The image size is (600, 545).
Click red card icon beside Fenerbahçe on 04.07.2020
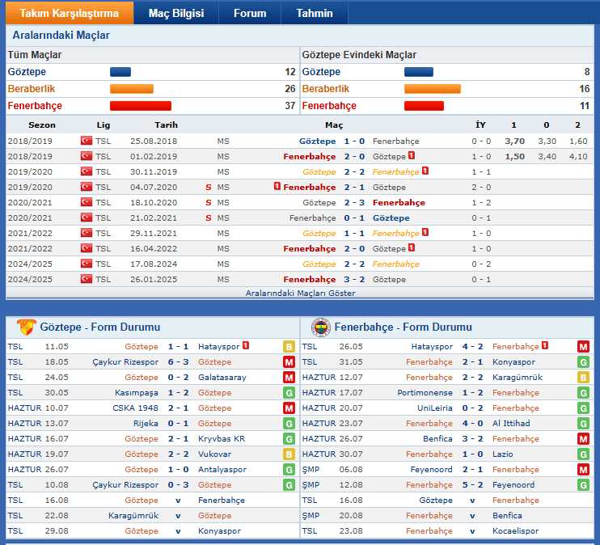click(277, 186)
